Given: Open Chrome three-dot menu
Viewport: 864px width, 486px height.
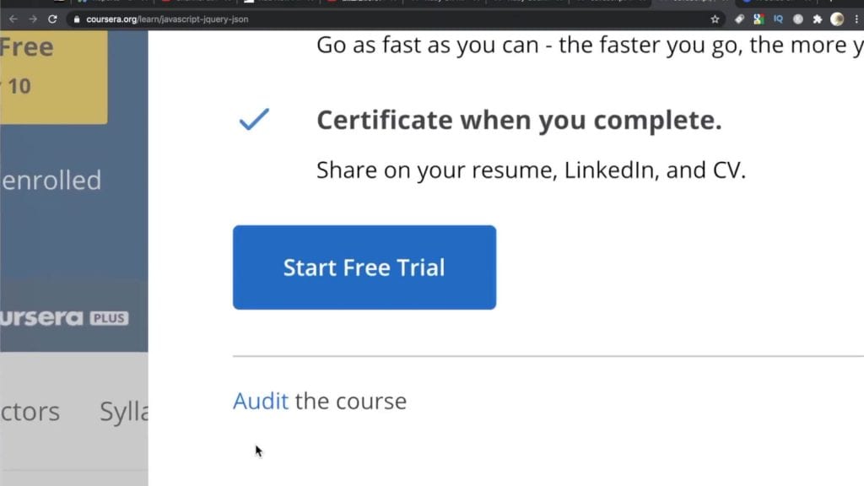Looking at the screenshot, I should click(x=856, y=19).
